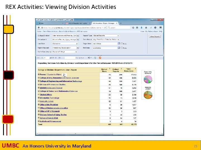Go to next report page arrow
Viewport: 201px width, 150px height.
(56, 58)
